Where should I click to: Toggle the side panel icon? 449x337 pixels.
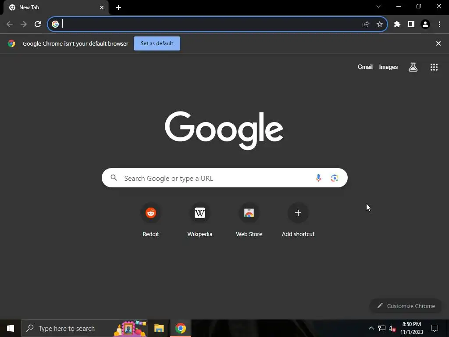411,25
